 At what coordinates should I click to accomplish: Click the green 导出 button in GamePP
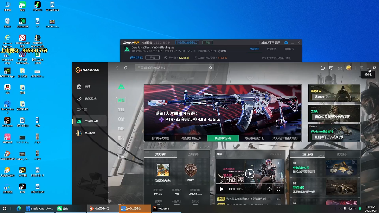click(x=208, y=43)
